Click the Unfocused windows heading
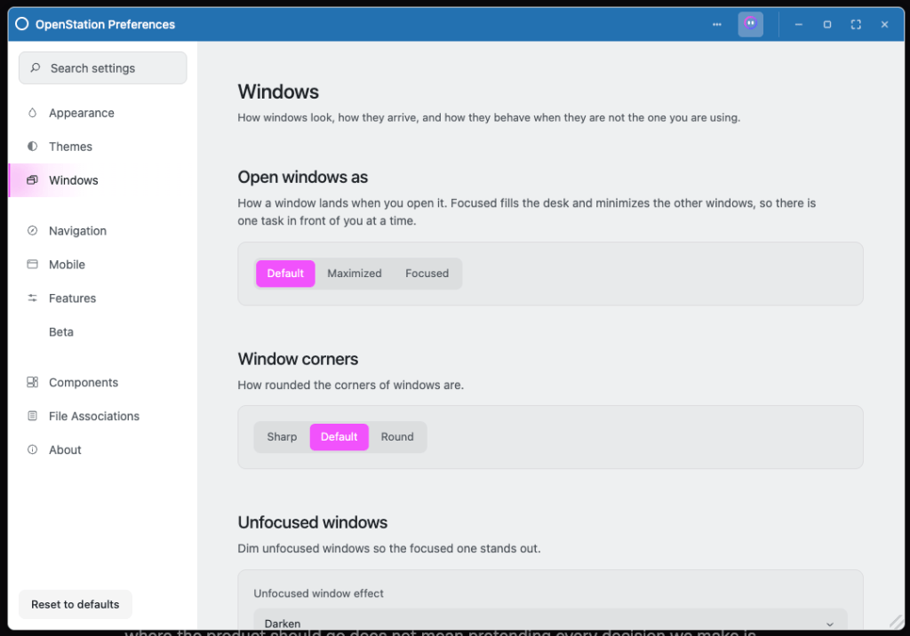910x636 pixels. click(x=312, y=522)
